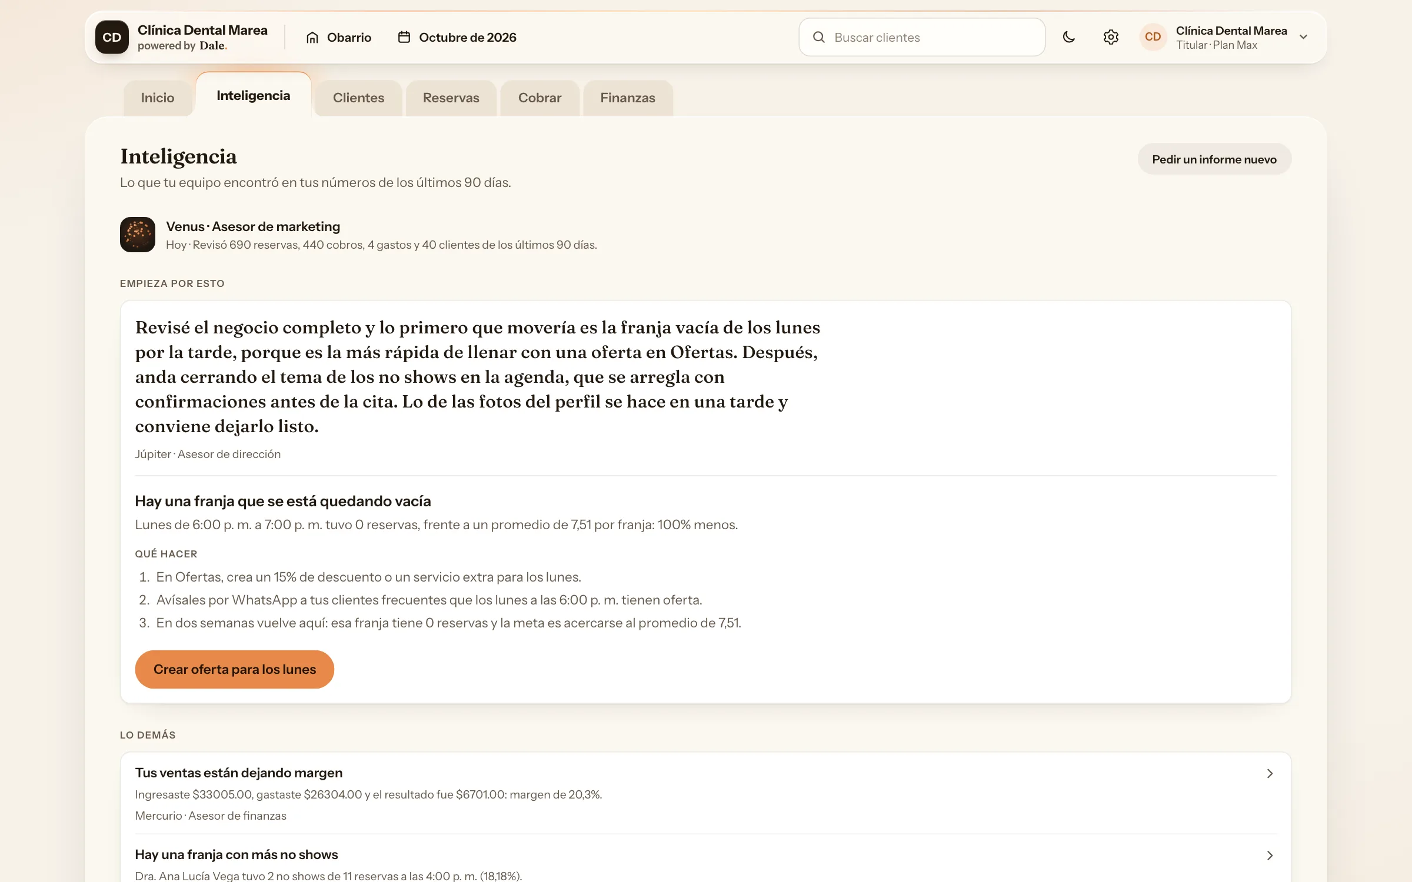Open Venus advisor avatar icon
Screen dimensions: 1412x882
click(x=138, y=235)
